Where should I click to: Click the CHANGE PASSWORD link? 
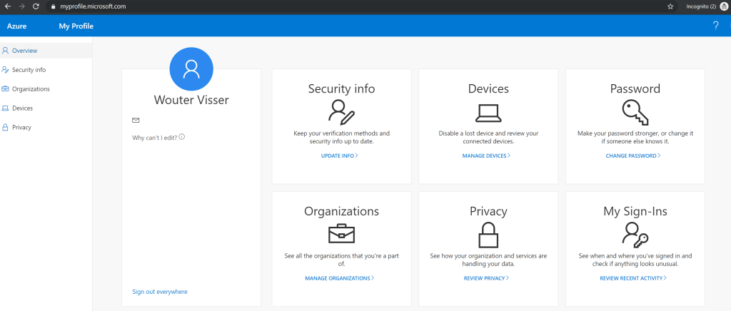click(633, 155)
